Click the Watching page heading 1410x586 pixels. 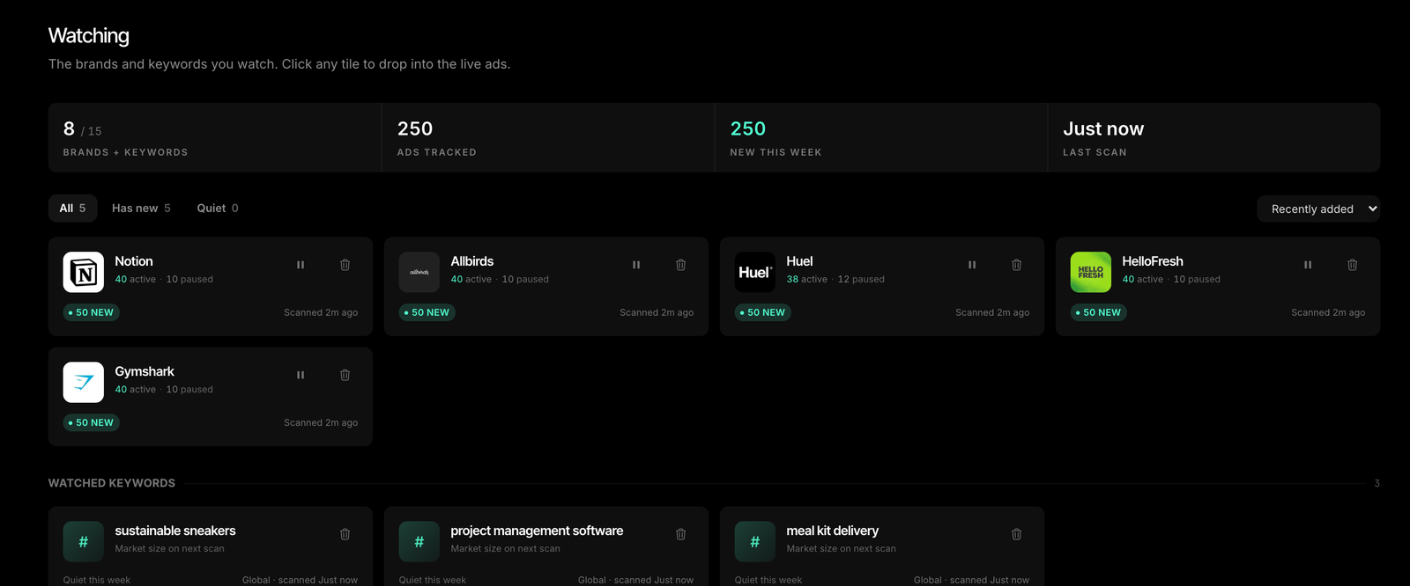click(x=89, y=35)
